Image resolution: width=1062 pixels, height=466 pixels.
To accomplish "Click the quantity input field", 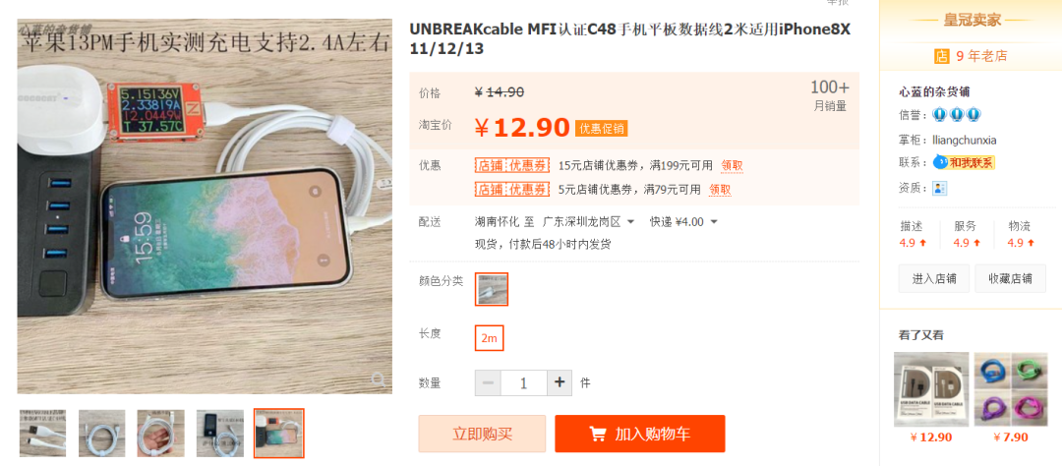I will coord(523,382).
